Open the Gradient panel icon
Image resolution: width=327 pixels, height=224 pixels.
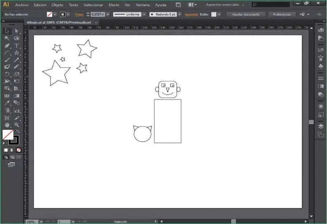tap(320, 86)
